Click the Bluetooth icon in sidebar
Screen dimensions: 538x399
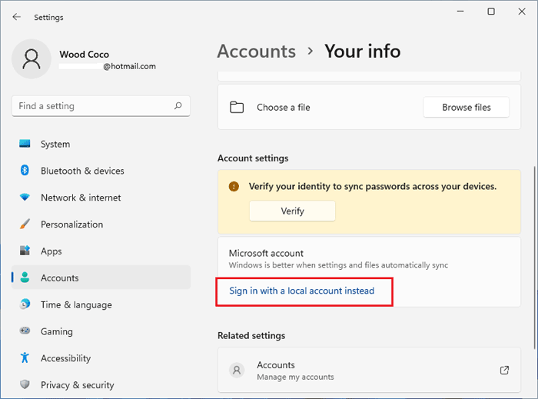click(x=25, y=171)
